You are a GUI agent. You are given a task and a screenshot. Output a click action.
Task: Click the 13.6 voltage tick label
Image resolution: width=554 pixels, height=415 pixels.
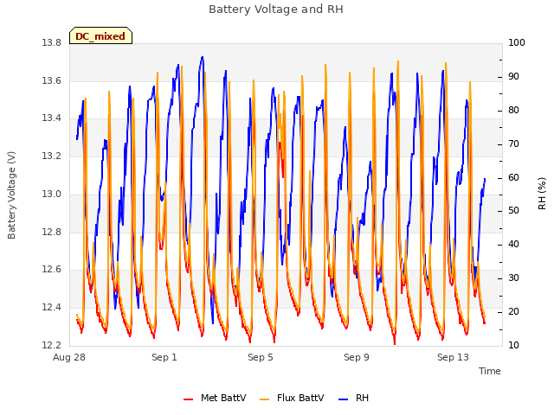coord(52,80)
